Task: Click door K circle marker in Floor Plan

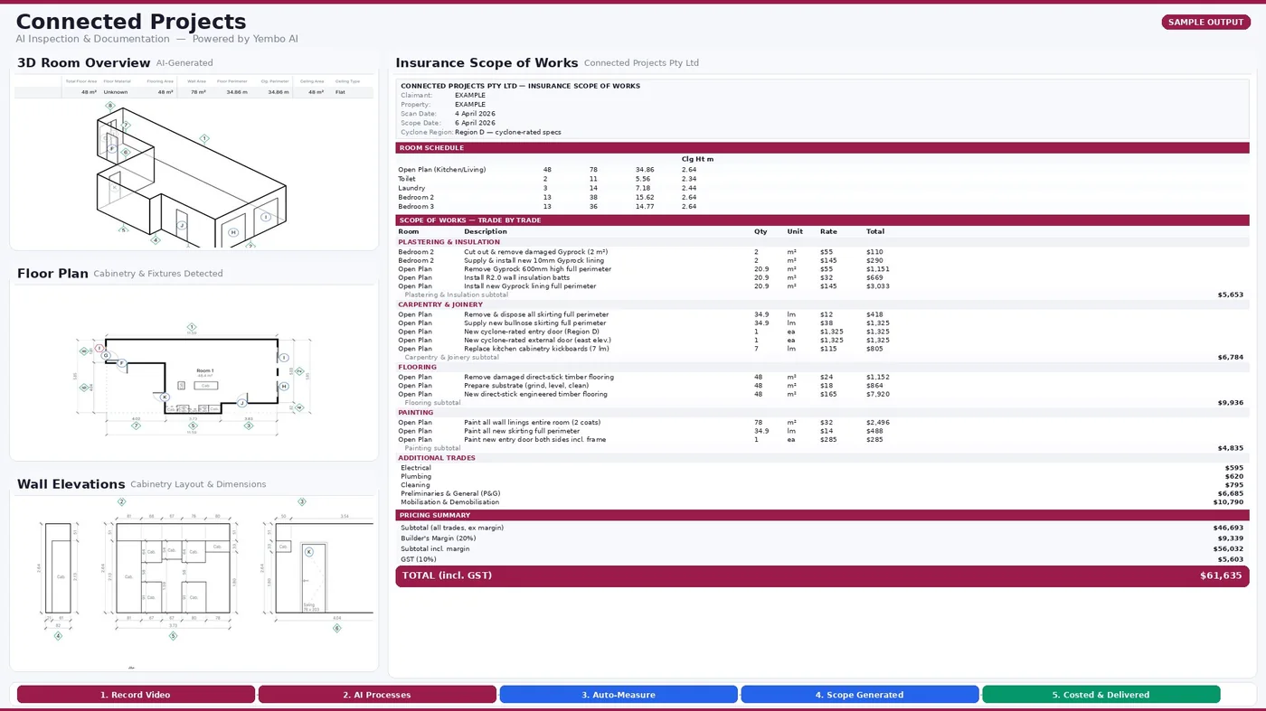Action: coord(165,398)
